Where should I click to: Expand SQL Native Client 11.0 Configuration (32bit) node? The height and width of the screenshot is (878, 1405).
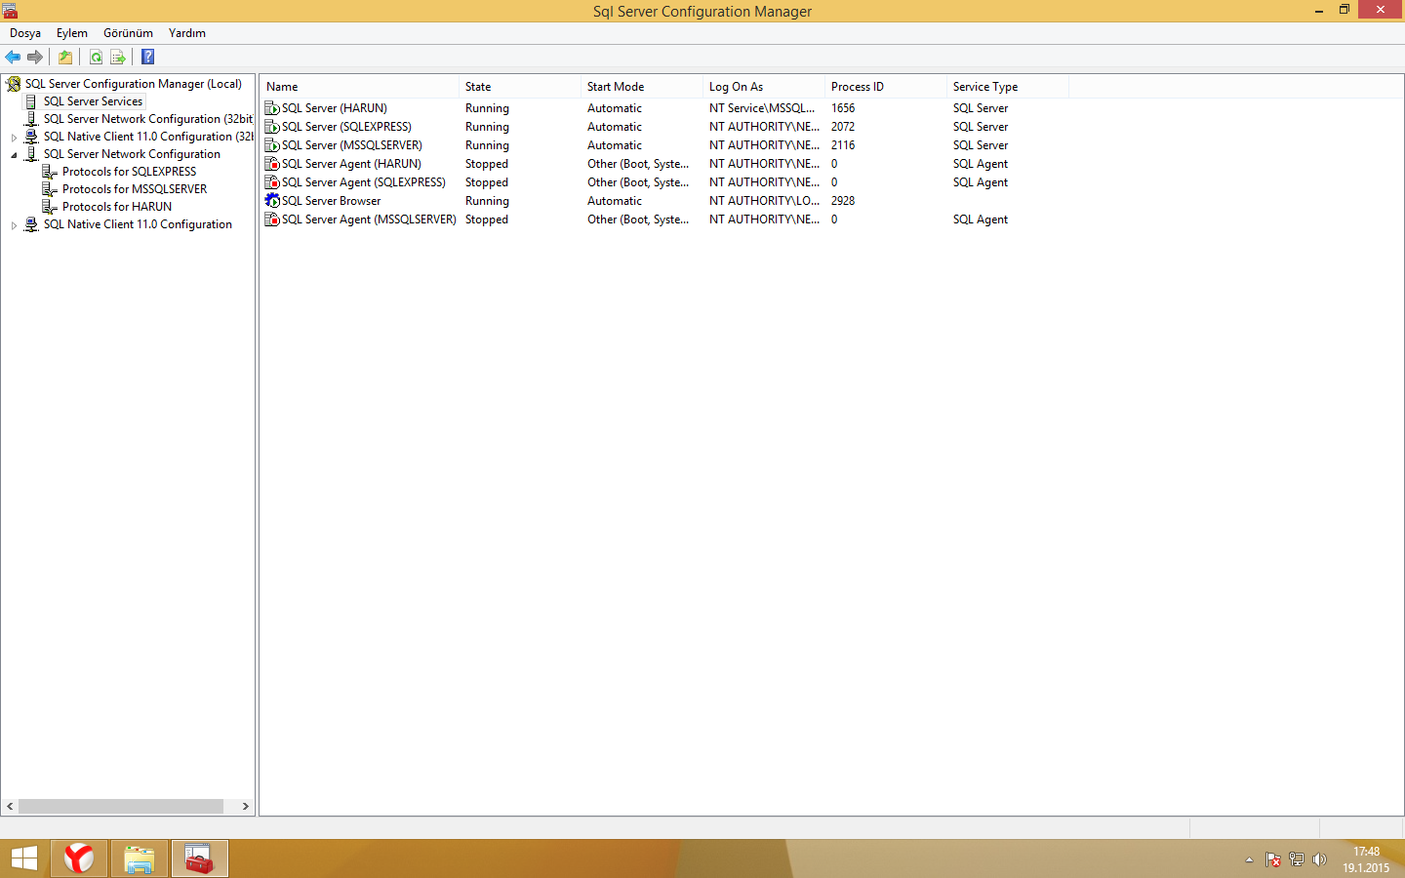14,138
